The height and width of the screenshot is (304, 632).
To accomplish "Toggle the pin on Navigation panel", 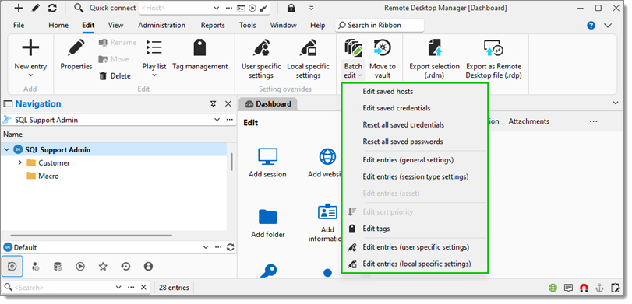I will pyautogui.click(x=214, y=103).
